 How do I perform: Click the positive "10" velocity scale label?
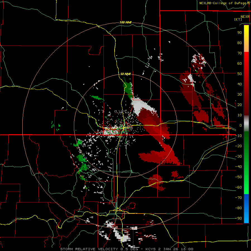click(x=240, y=115)
